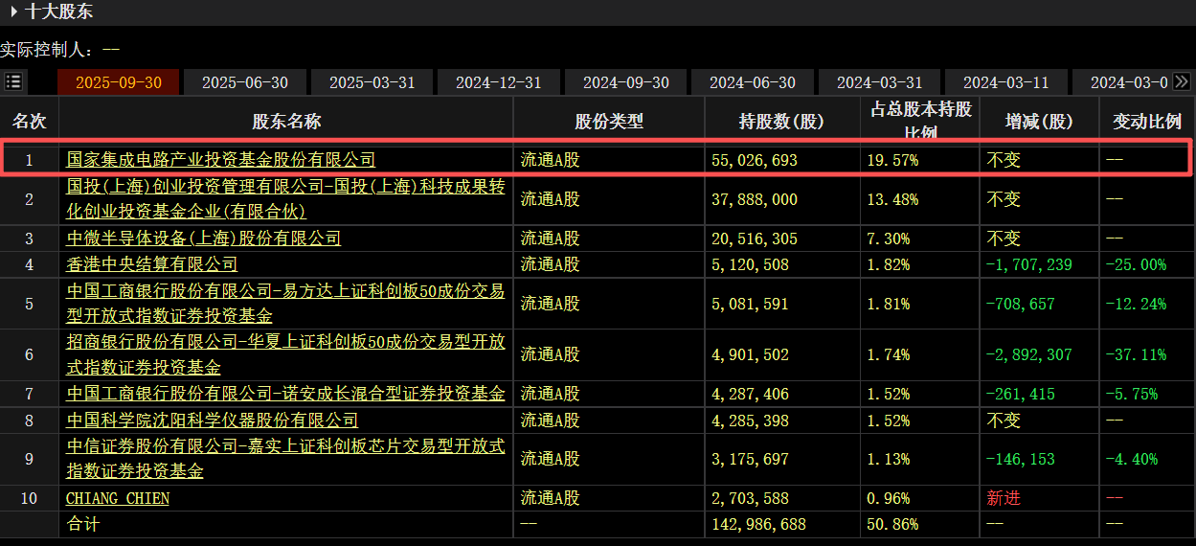Open shareholder 国投(上海)创业投资管理有限公司 link

point(285,199)
